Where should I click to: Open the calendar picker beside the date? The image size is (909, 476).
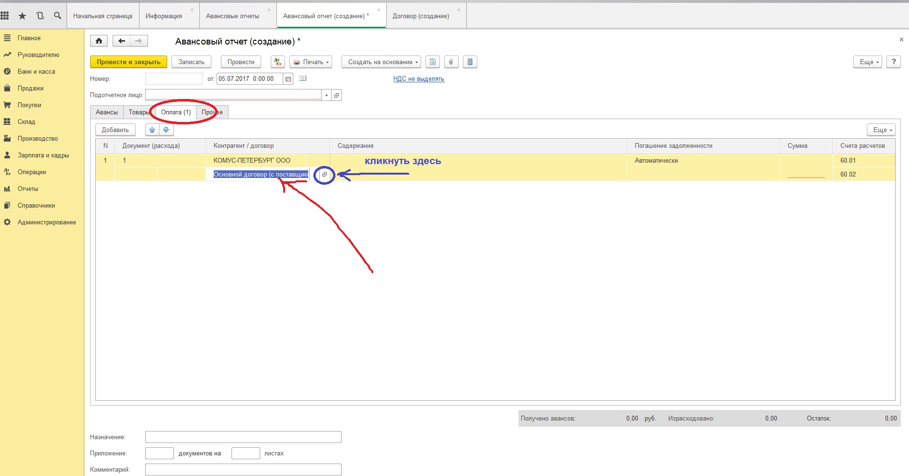point(288,79)
